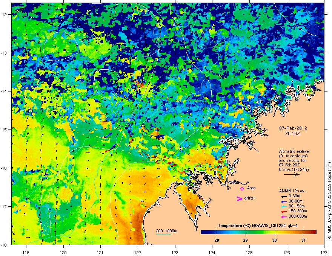The height and width of the screenshot is (256, 332).
Task: Click the 'Argo' legend label
Action: click(x=251, y=188)
